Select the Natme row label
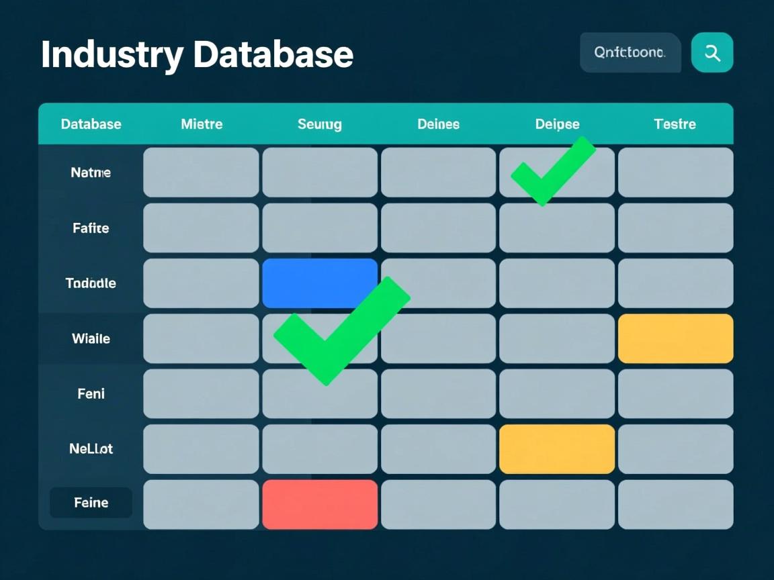Screen dimensions: 774x580 coord(91,173)
